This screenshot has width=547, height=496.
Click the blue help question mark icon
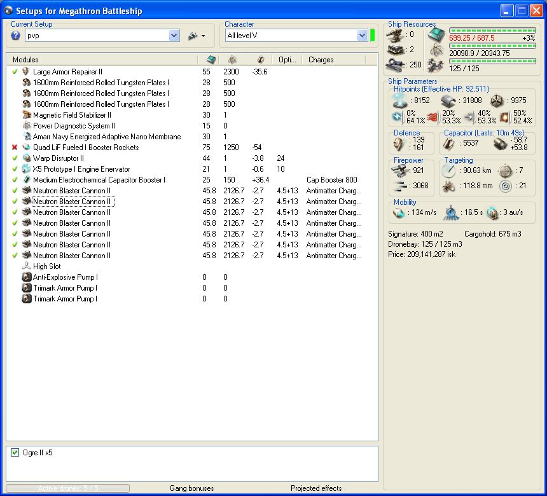pyautogui.click(x=15, y=36)
